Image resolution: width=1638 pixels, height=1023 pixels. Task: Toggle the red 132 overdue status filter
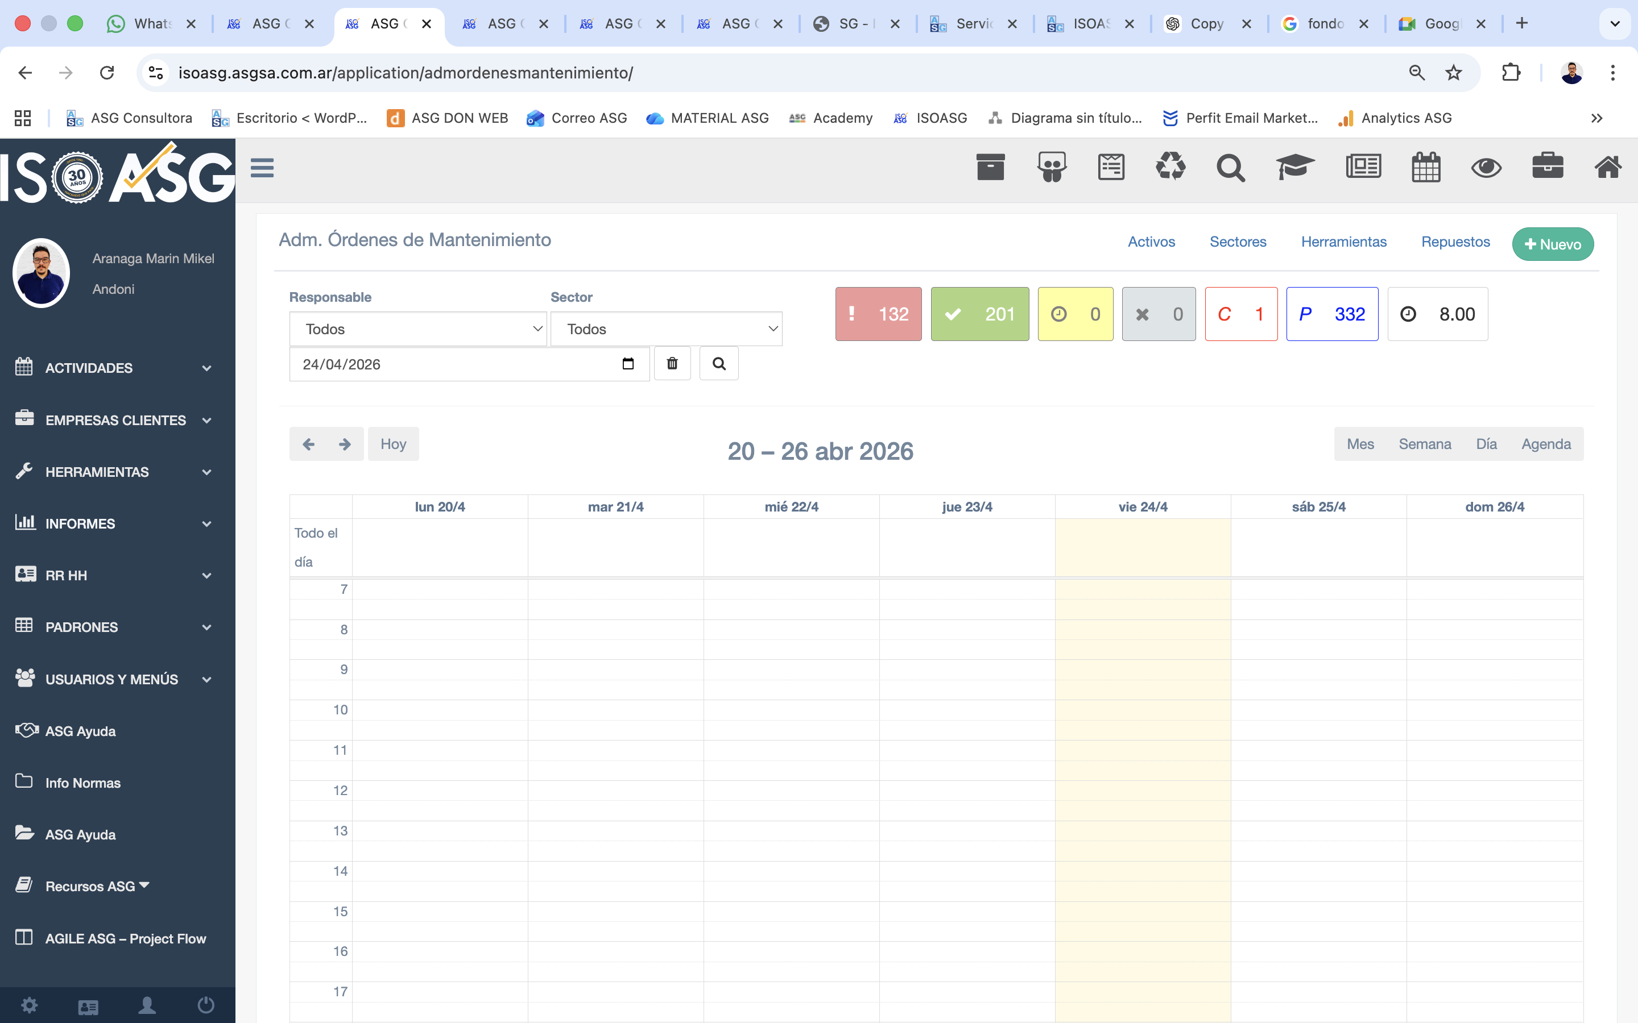coord(878,314)
